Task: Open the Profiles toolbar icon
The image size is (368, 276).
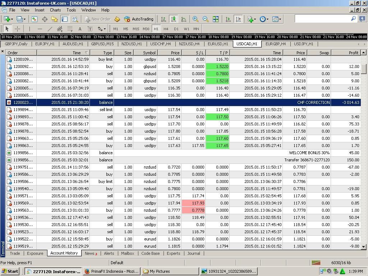Action: tap(19, 19)
